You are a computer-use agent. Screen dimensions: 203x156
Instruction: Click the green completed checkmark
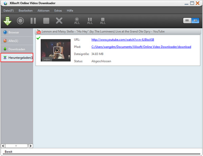pyautogui.click(x=38, y=38)
